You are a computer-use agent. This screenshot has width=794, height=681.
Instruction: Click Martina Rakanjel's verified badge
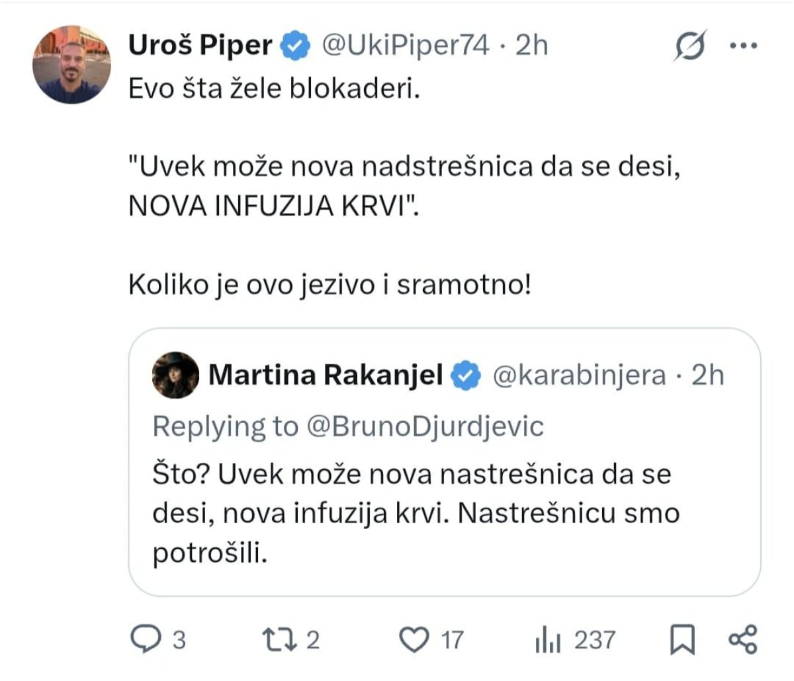466,376
